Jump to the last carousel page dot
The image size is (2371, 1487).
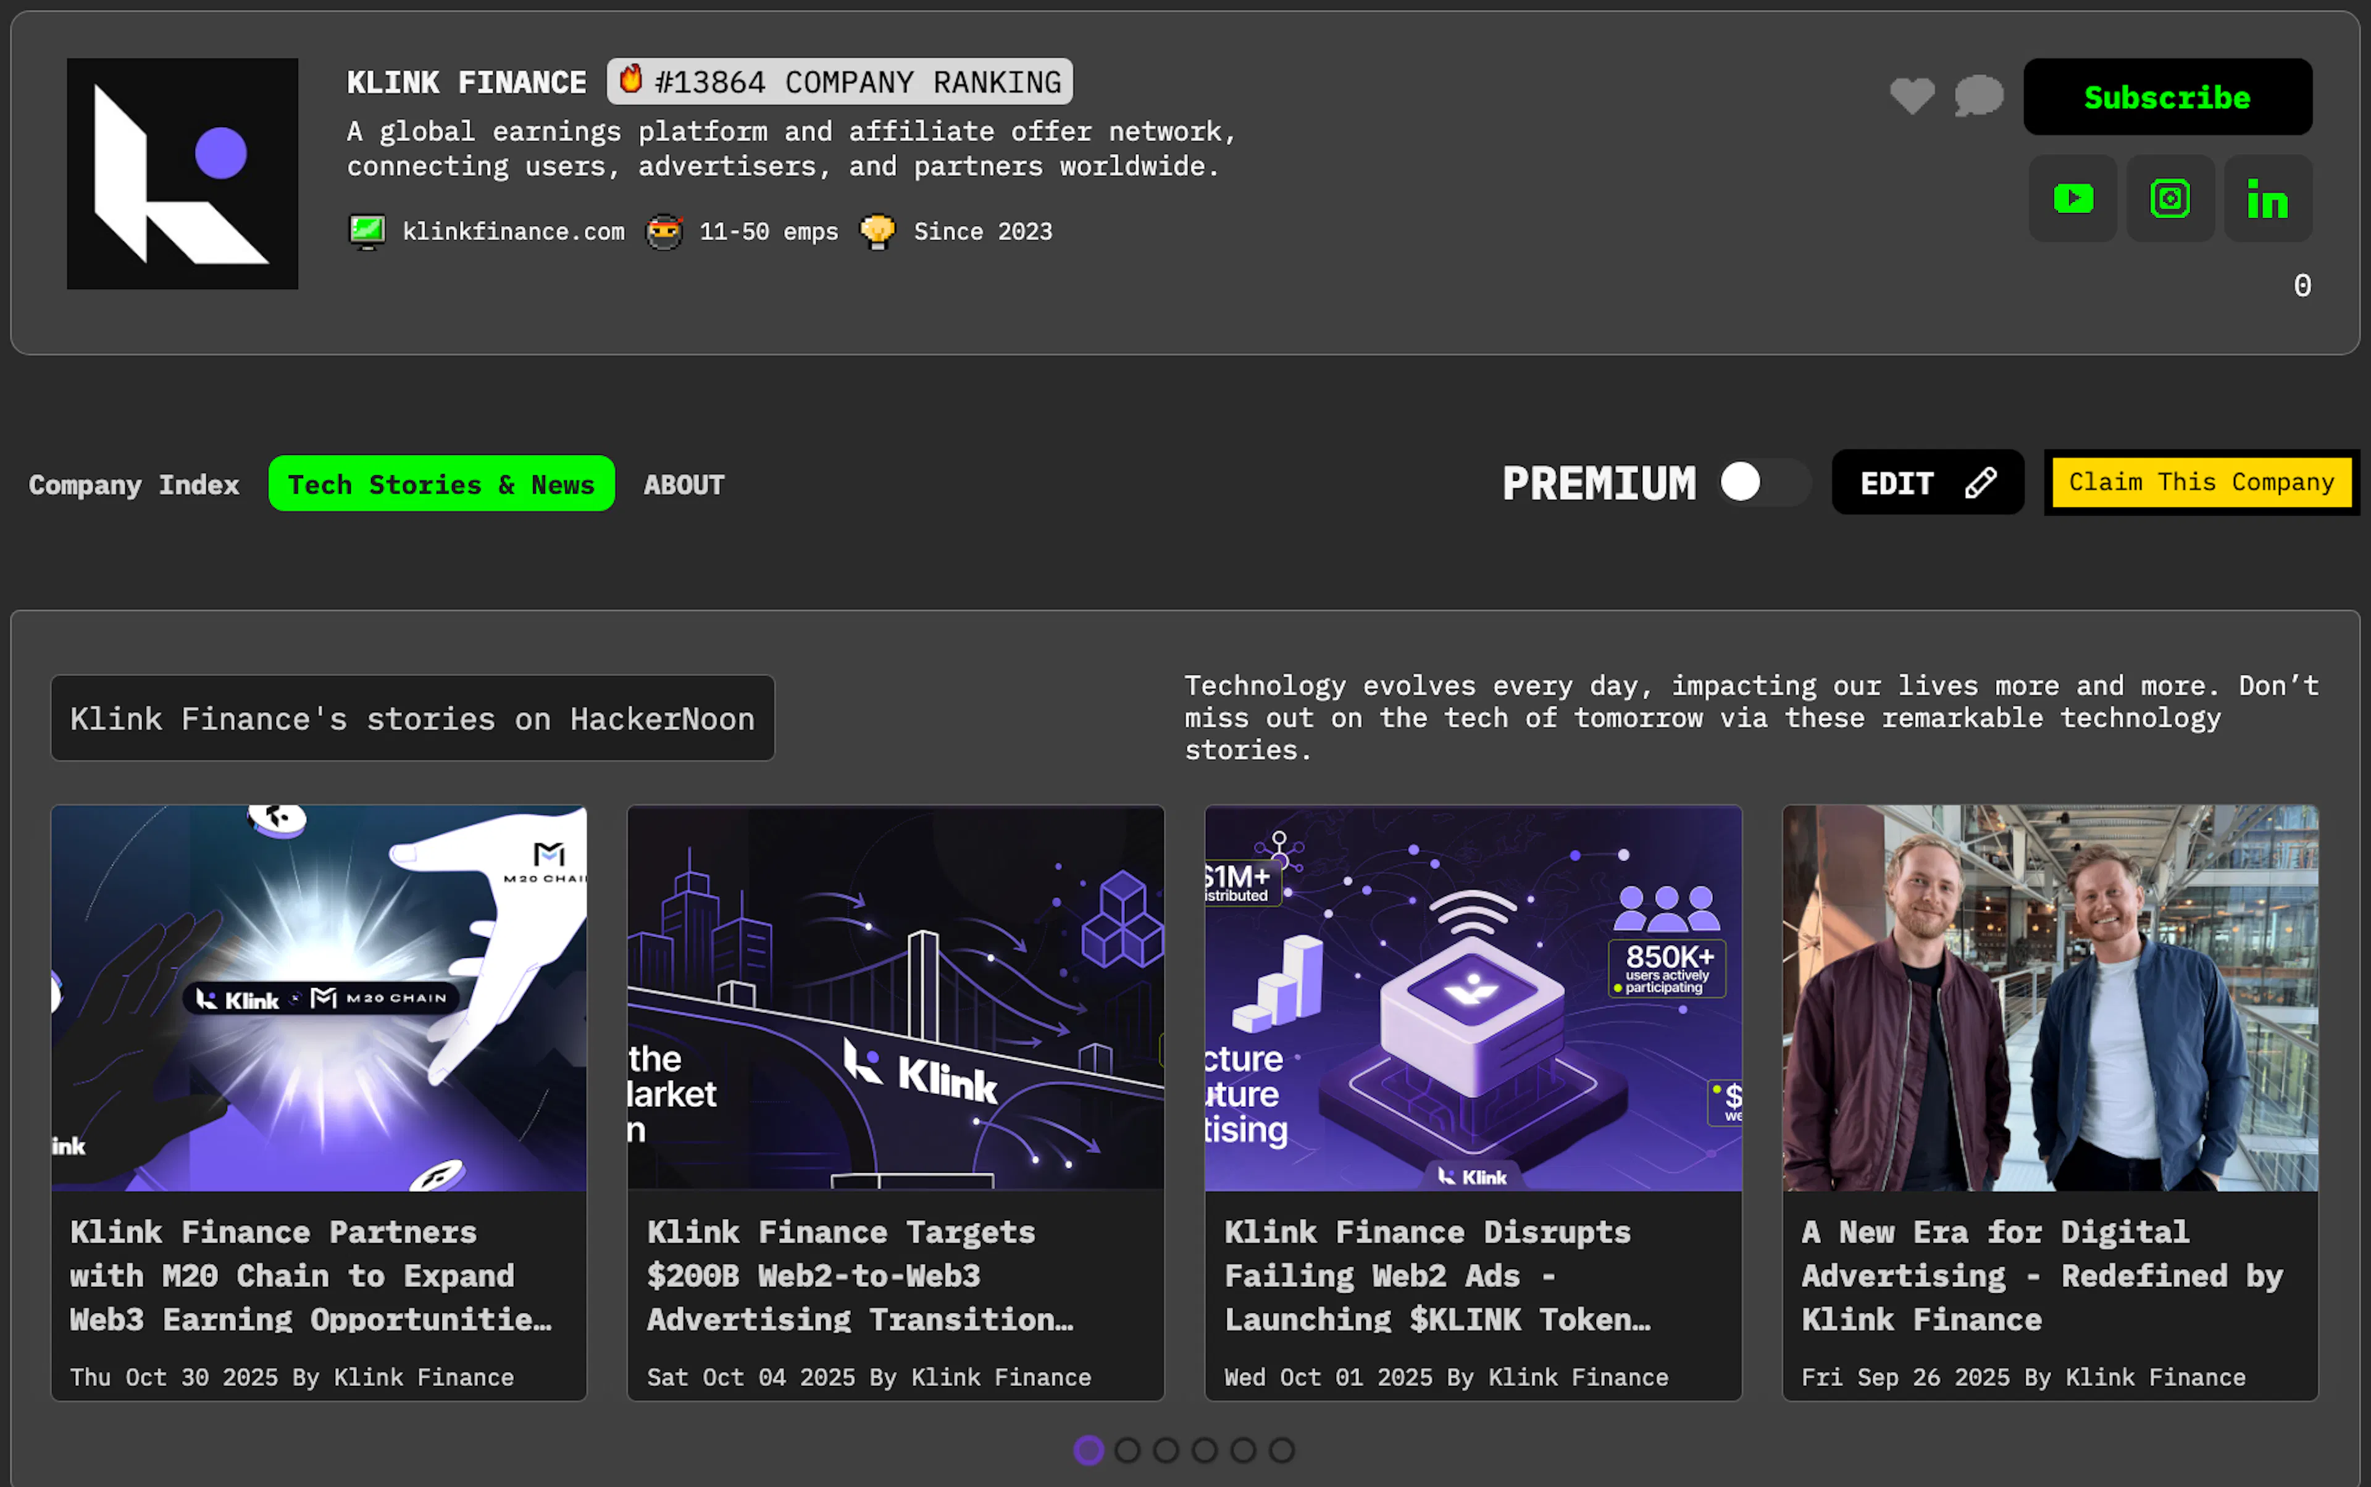1282,1449
